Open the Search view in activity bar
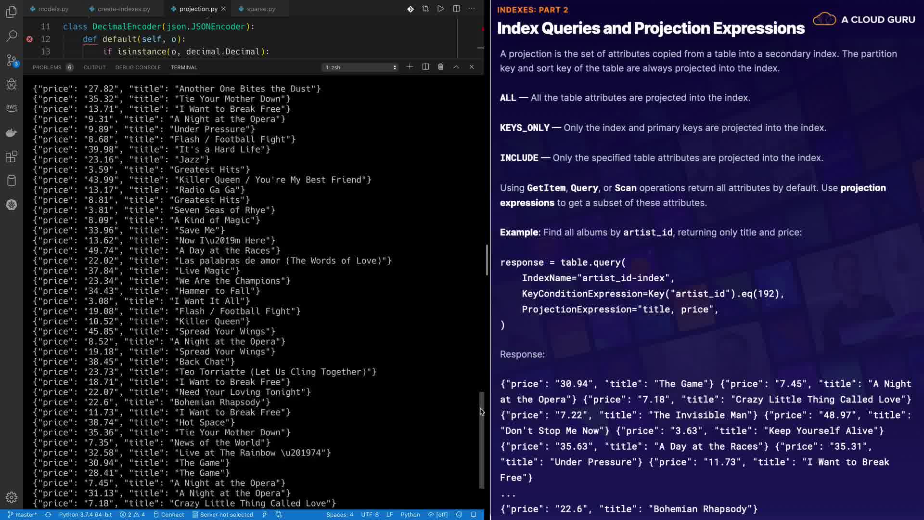The width and height of the screenshot is (924, 520). 12,36
